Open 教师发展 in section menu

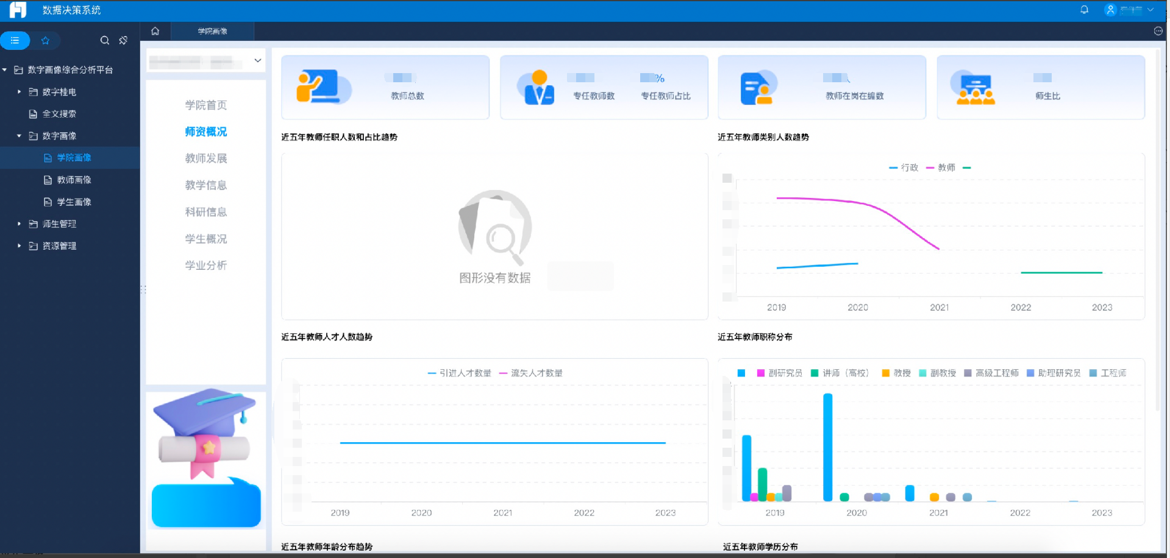[206, 158]
